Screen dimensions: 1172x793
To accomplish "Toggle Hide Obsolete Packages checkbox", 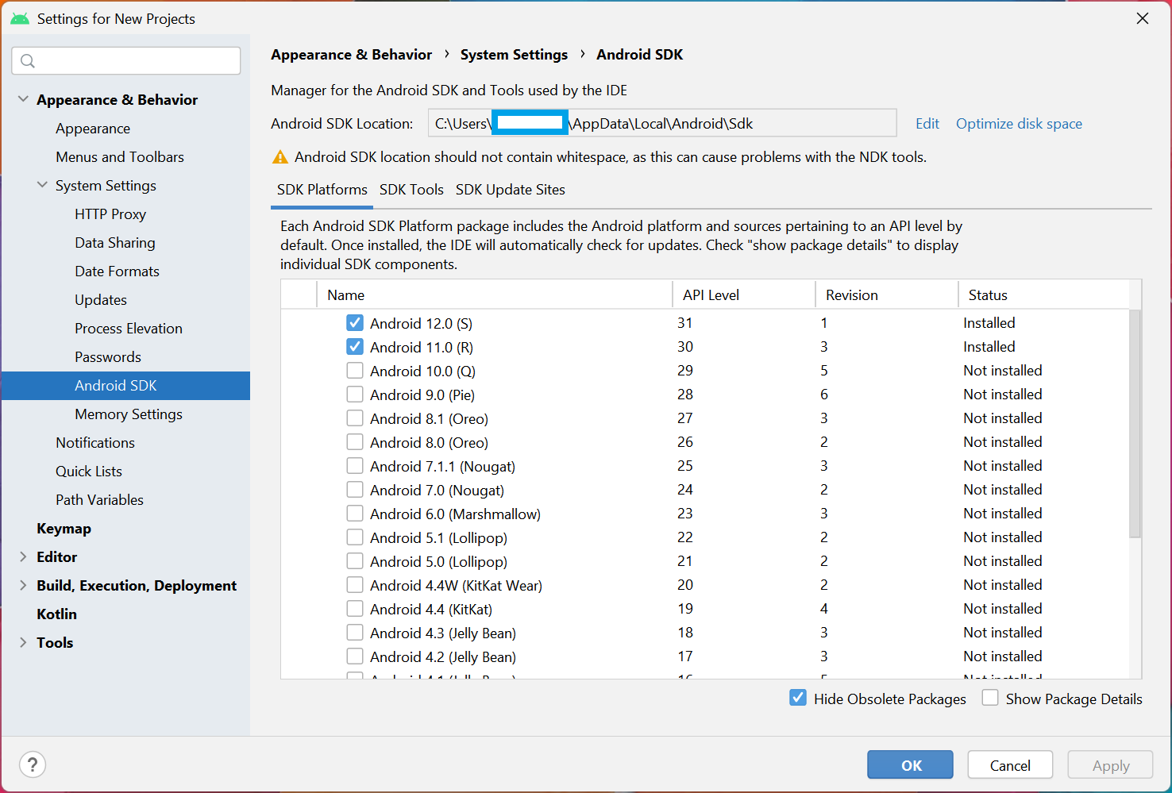I will (x=798, y=699).
